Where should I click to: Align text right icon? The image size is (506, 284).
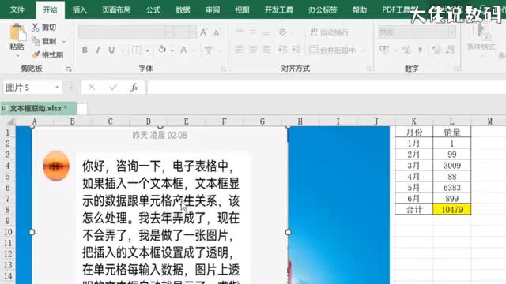pyautogui.click(x=266, y=50)
